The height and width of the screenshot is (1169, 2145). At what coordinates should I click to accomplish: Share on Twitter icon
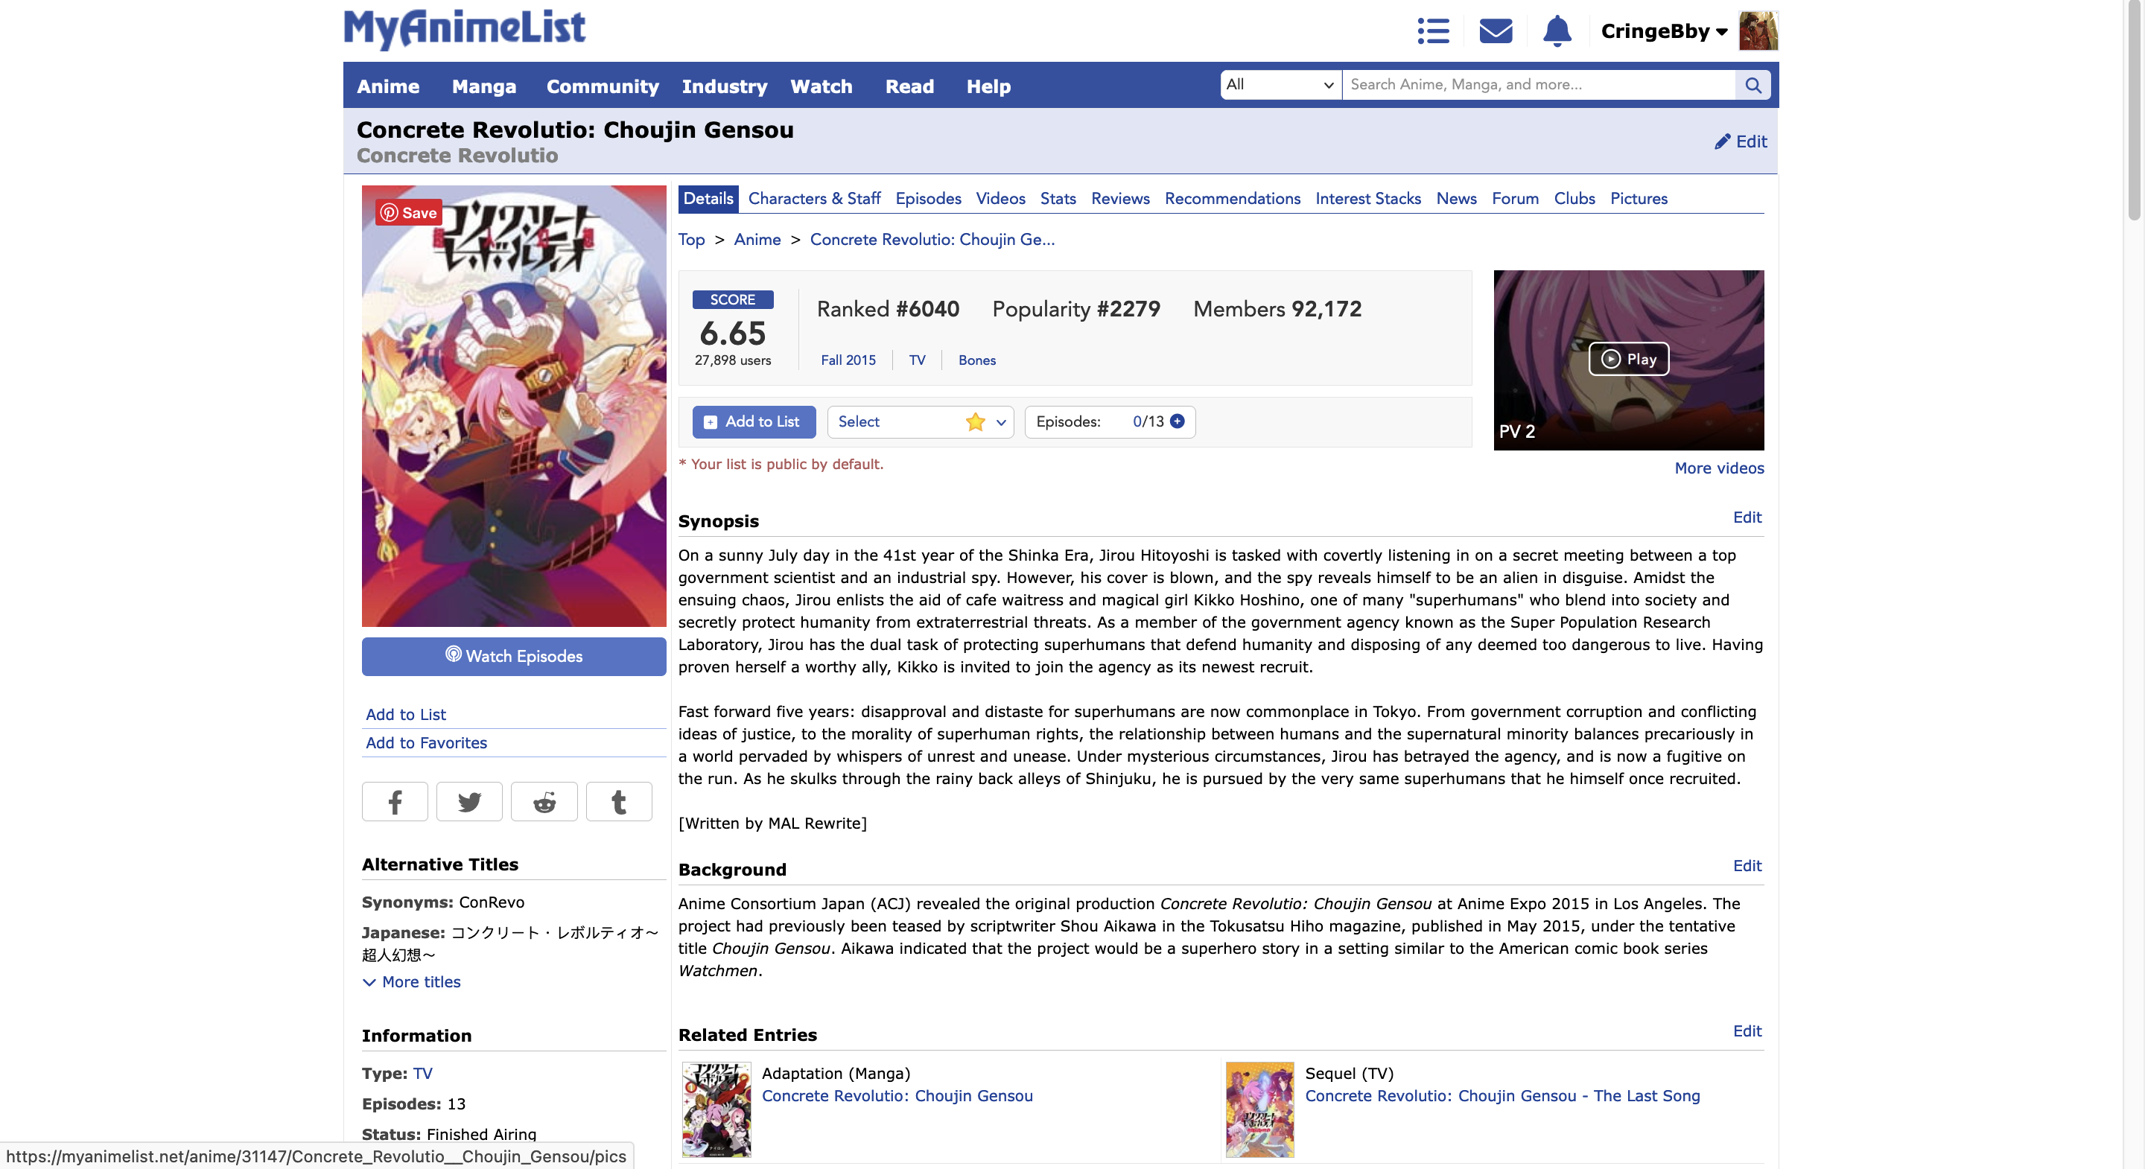(x=468, y=802)
